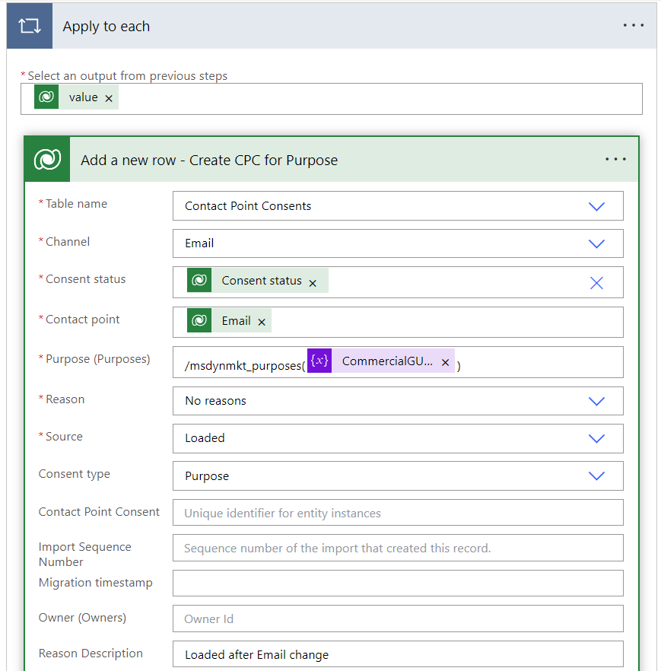The height and width of the screenshot is (671, 661).
Task: Click the Owner Id input field
Action: pyautogui.click(x=397, y=619)
